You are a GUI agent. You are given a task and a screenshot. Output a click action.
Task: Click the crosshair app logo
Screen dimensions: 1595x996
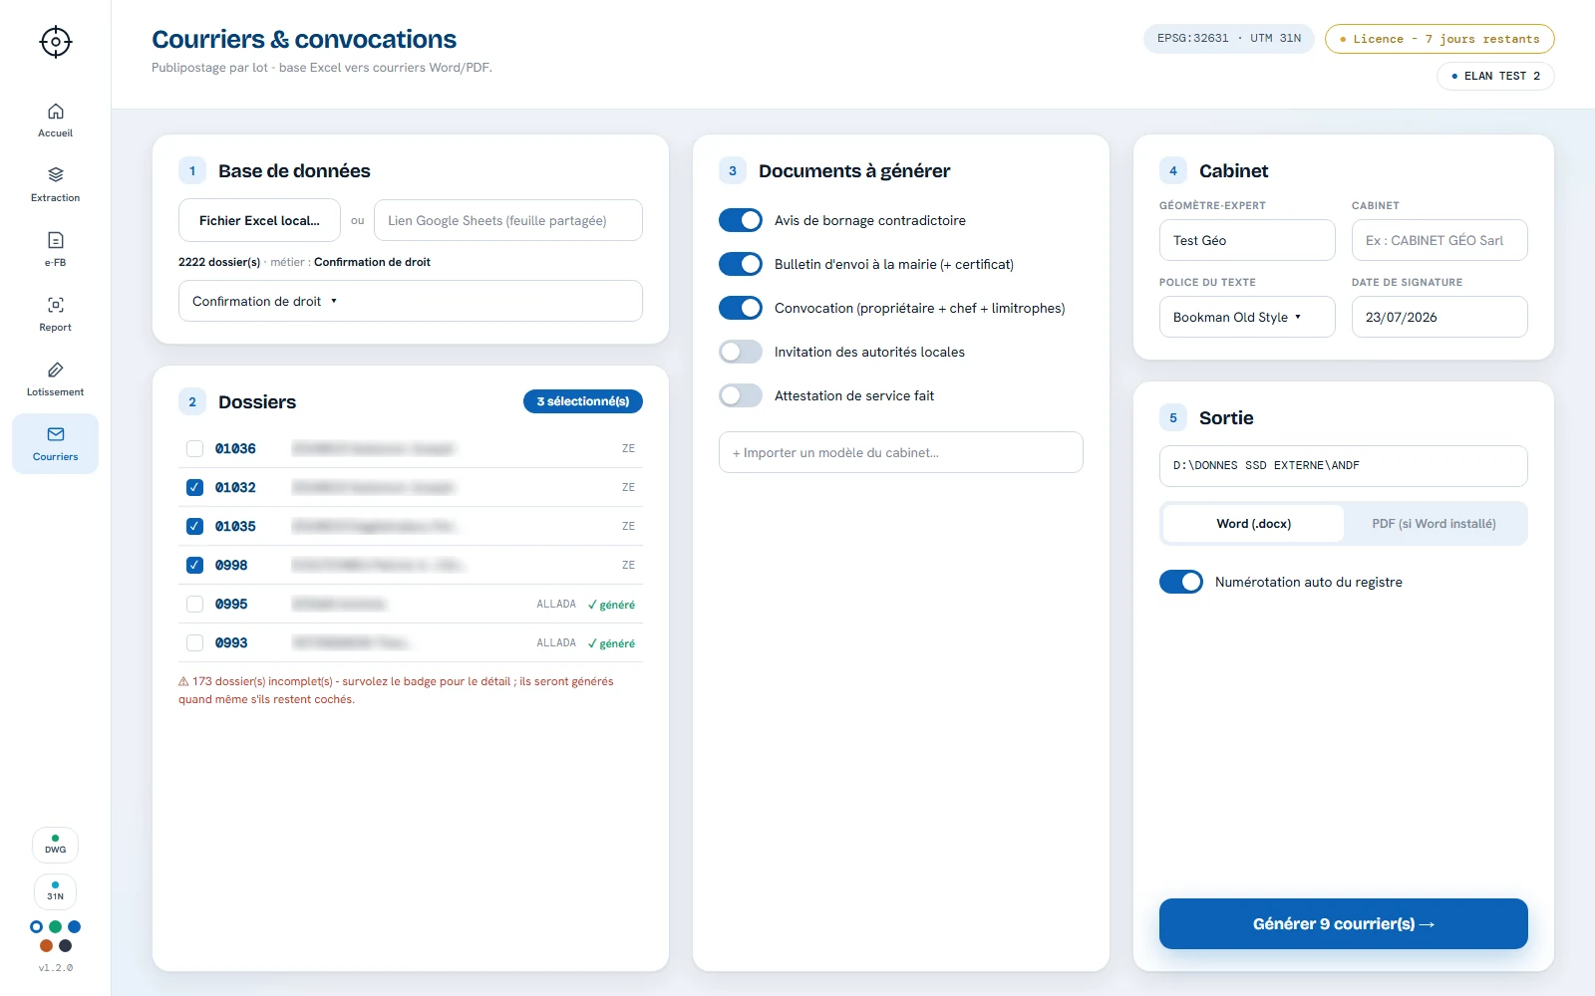click(x=56, y=42)
